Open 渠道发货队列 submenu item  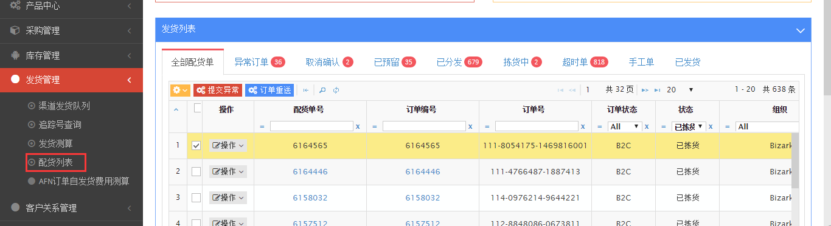pos(64,106)
